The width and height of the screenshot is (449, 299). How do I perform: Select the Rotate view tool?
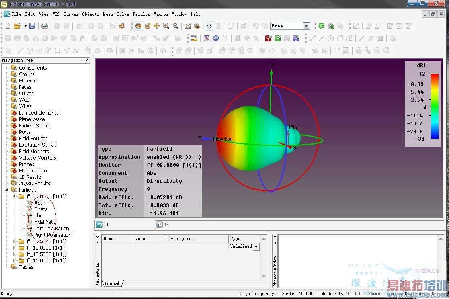[x=148, y=26]
